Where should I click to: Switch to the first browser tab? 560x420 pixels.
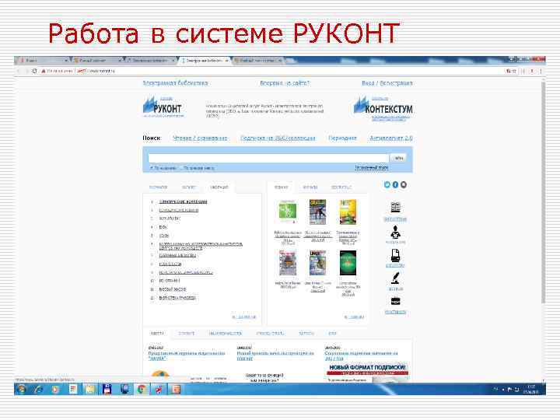click(42, 61)
